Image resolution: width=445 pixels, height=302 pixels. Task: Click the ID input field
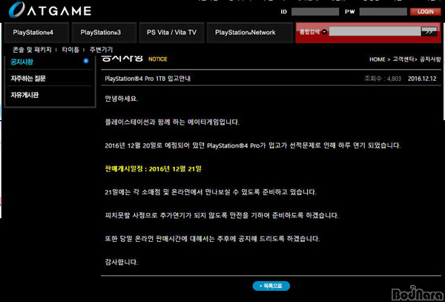tap(315, 12)
